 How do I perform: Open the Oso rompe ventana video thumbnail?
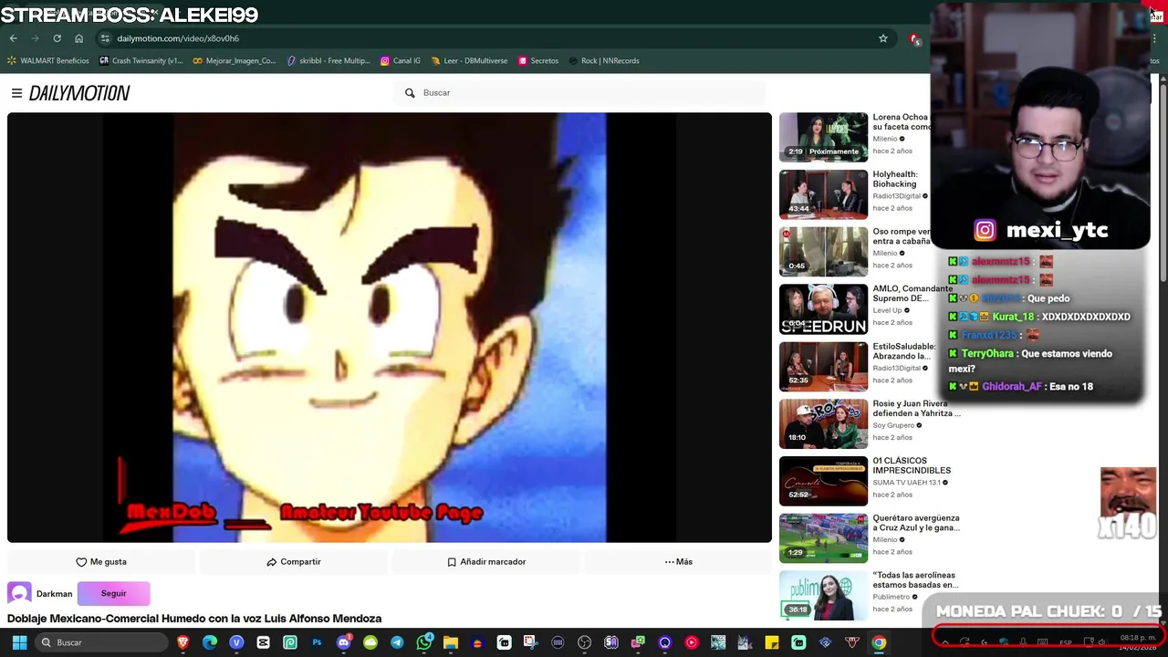click(x=823, y=252)
